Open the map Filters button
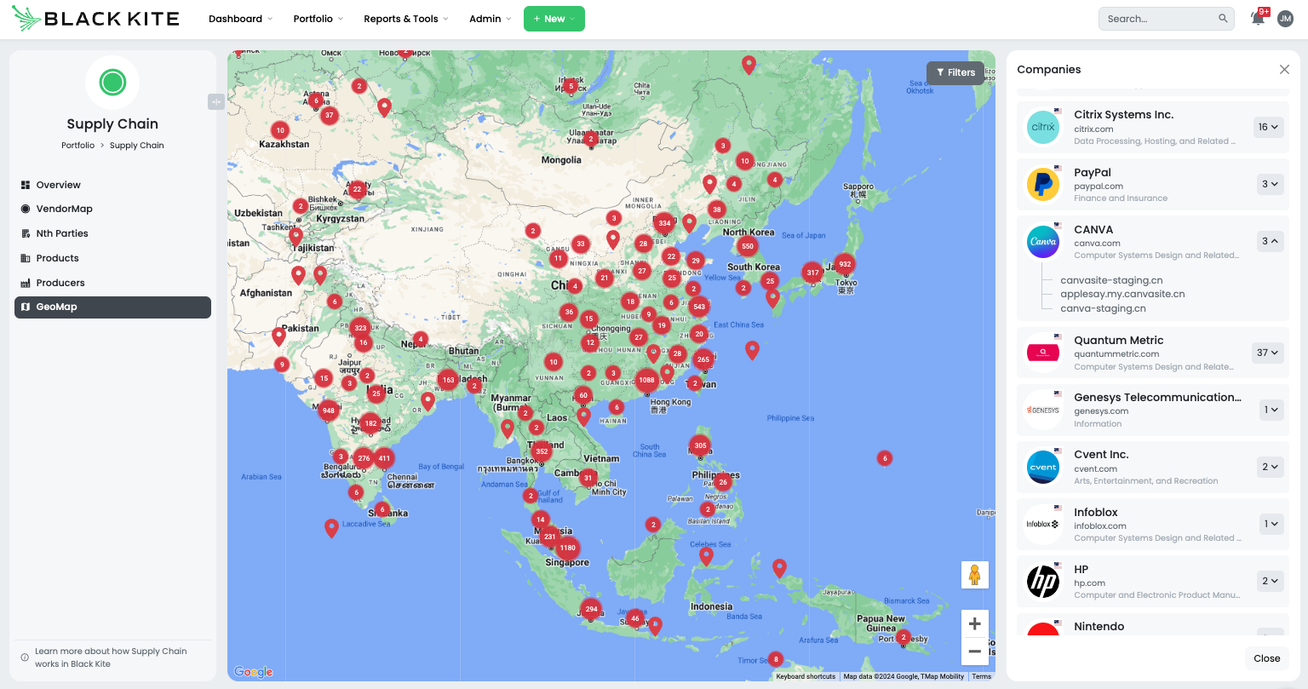Image resolution: width=1308 pixels, height=689 pixels. click(x=955, y=72)
